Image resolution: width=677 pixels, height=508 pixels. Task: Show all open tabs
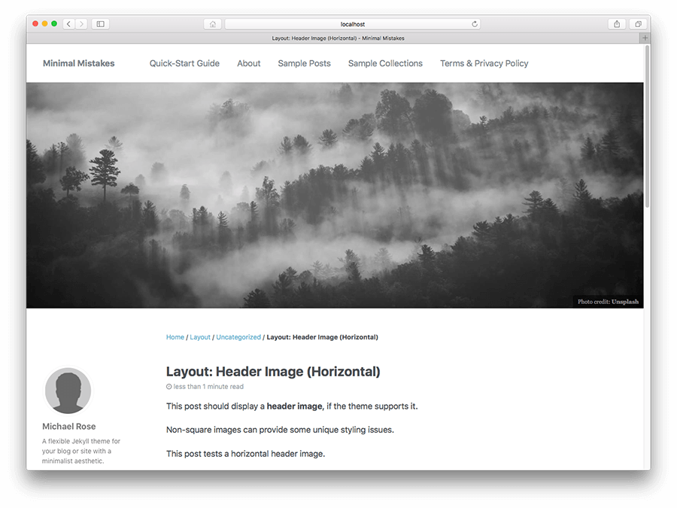638,23
